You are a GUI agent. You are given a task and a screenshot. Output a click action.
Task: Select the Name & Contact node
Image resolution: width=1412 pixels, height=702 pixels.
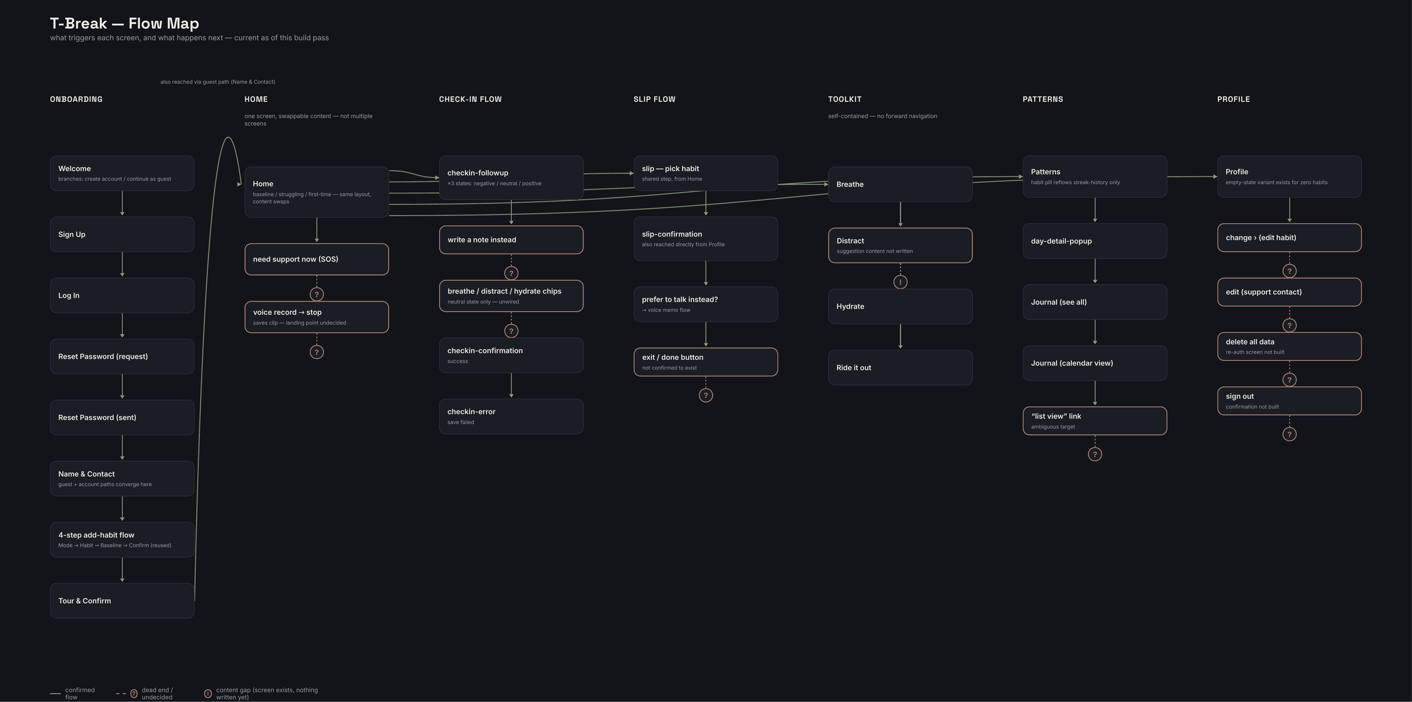[122, 479]
